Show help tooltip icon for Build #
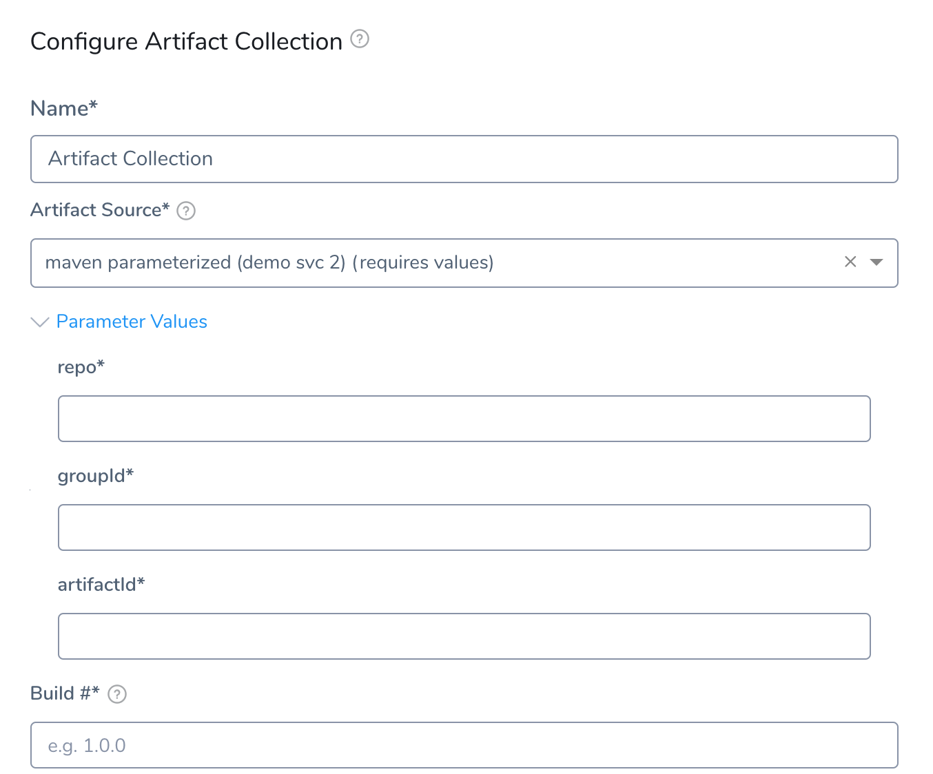Screen dimensions: 933x774 tap(117, 693)
